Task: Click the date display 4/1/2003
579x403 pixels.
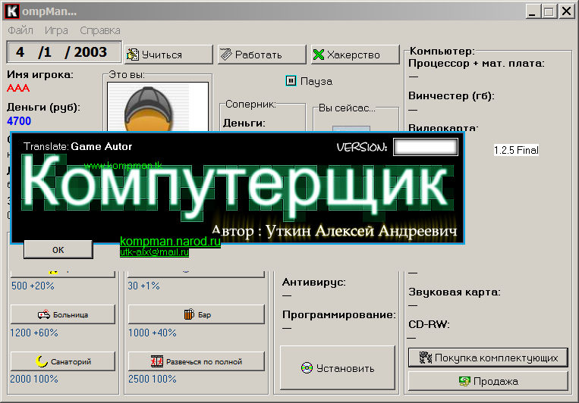Action: tap(64, 52)
